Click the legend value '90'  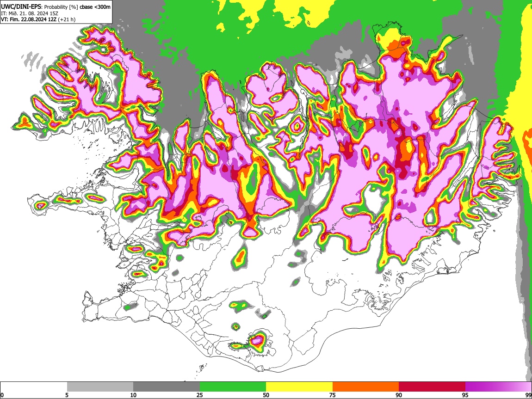point(399,395)
